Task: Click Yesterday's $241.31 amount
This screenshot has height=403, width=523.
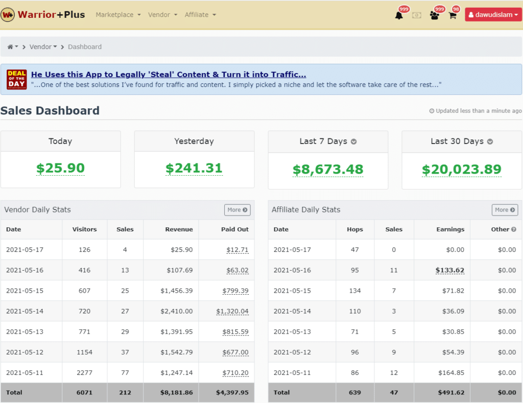Action: tap(194, 168)
